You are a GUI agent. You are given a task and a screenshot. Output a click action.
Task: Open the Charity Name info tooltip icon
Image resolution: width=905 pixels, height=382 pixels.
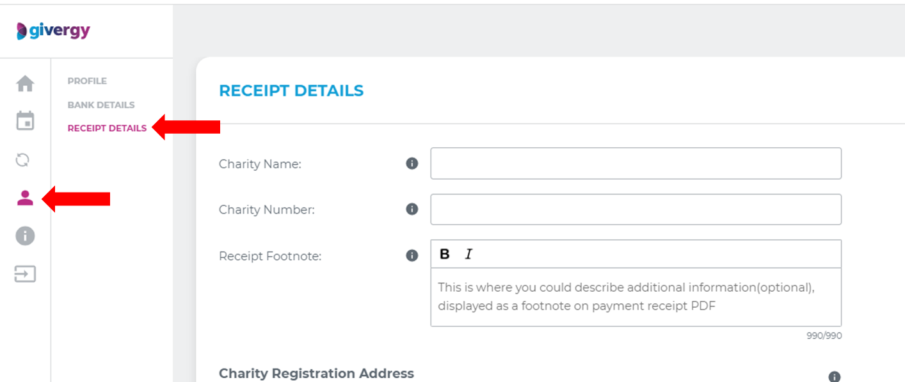pyautogui.click(x=412, y=163)
